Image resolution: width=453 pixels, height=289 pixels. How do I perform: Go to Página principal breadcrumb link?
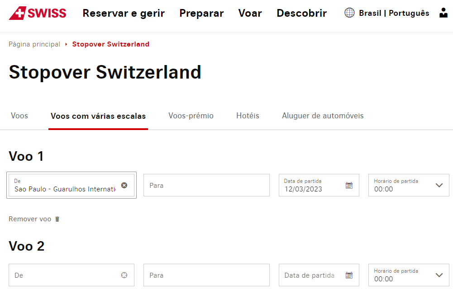pyautogui.click(x=34, y=44)
